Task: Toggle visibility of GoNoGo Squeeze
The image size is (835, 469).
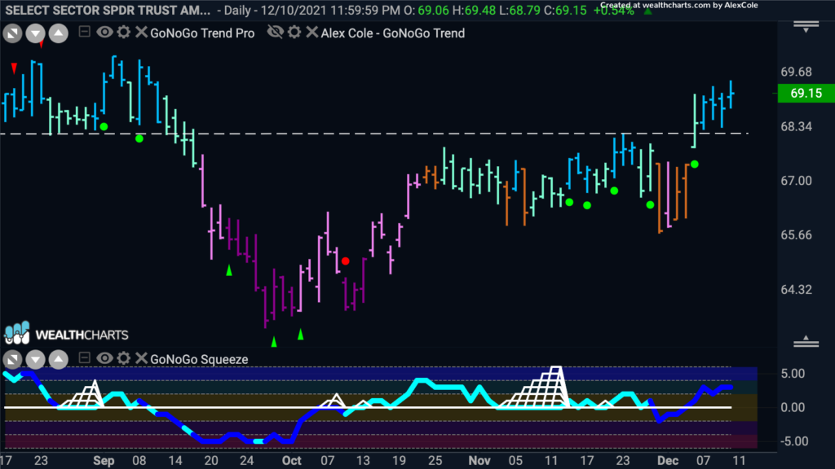Action: pos(104,358)
